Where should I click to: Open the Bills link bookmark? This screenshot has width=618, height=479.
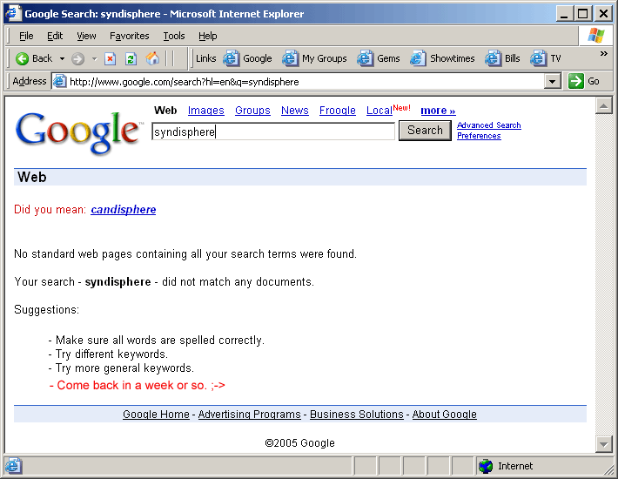(x=502, y=58)
